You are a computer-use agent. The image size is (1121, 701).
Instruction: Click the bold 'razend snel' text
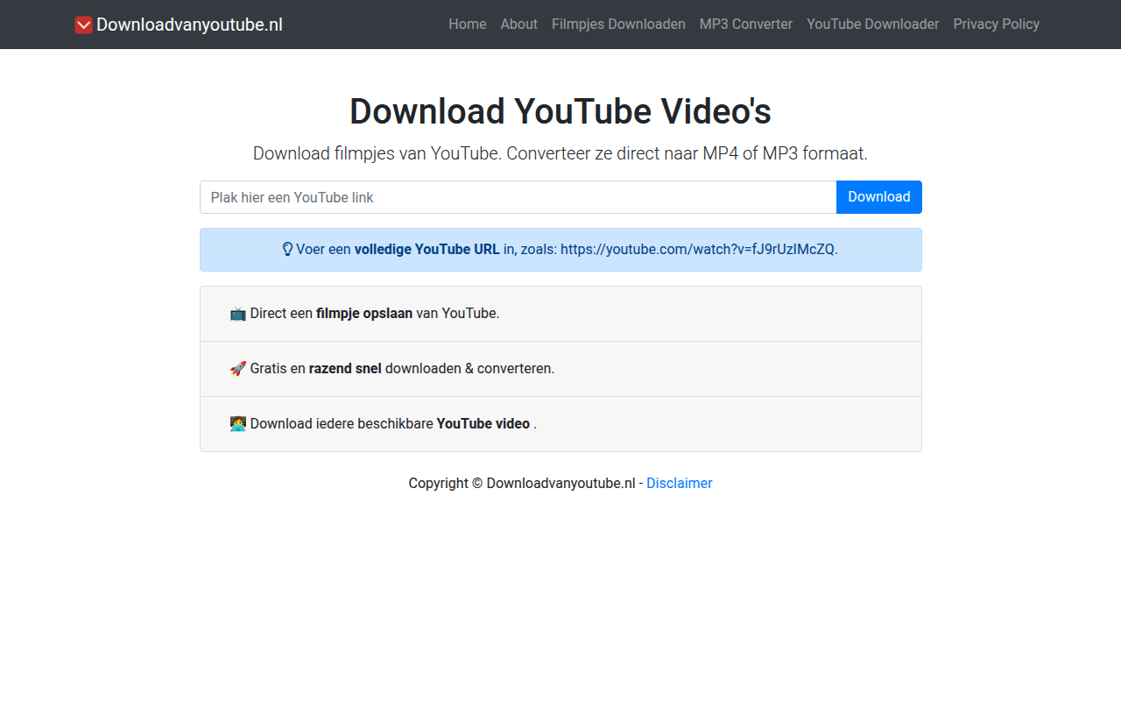point(345,369)
